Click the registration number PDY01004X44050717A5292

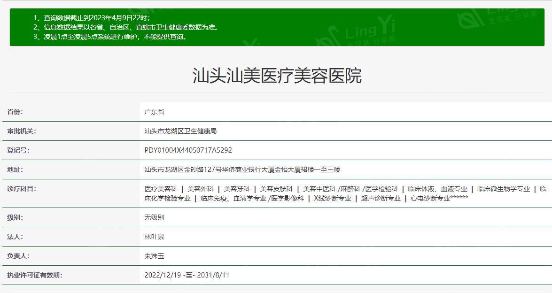coord(188,150)
